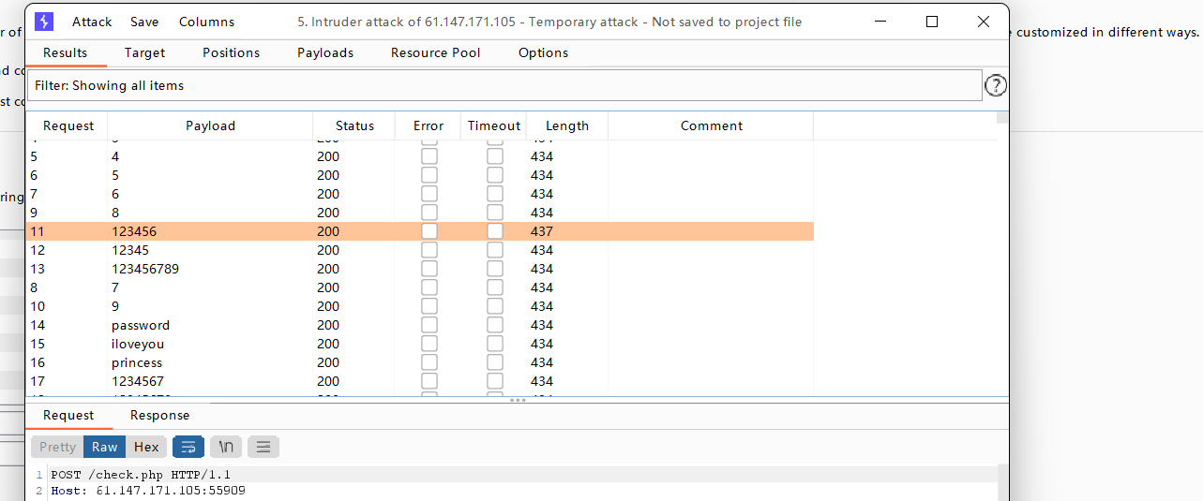
Task: Tick the Error checkbox for payload 123456
Action: coord(429,231)
